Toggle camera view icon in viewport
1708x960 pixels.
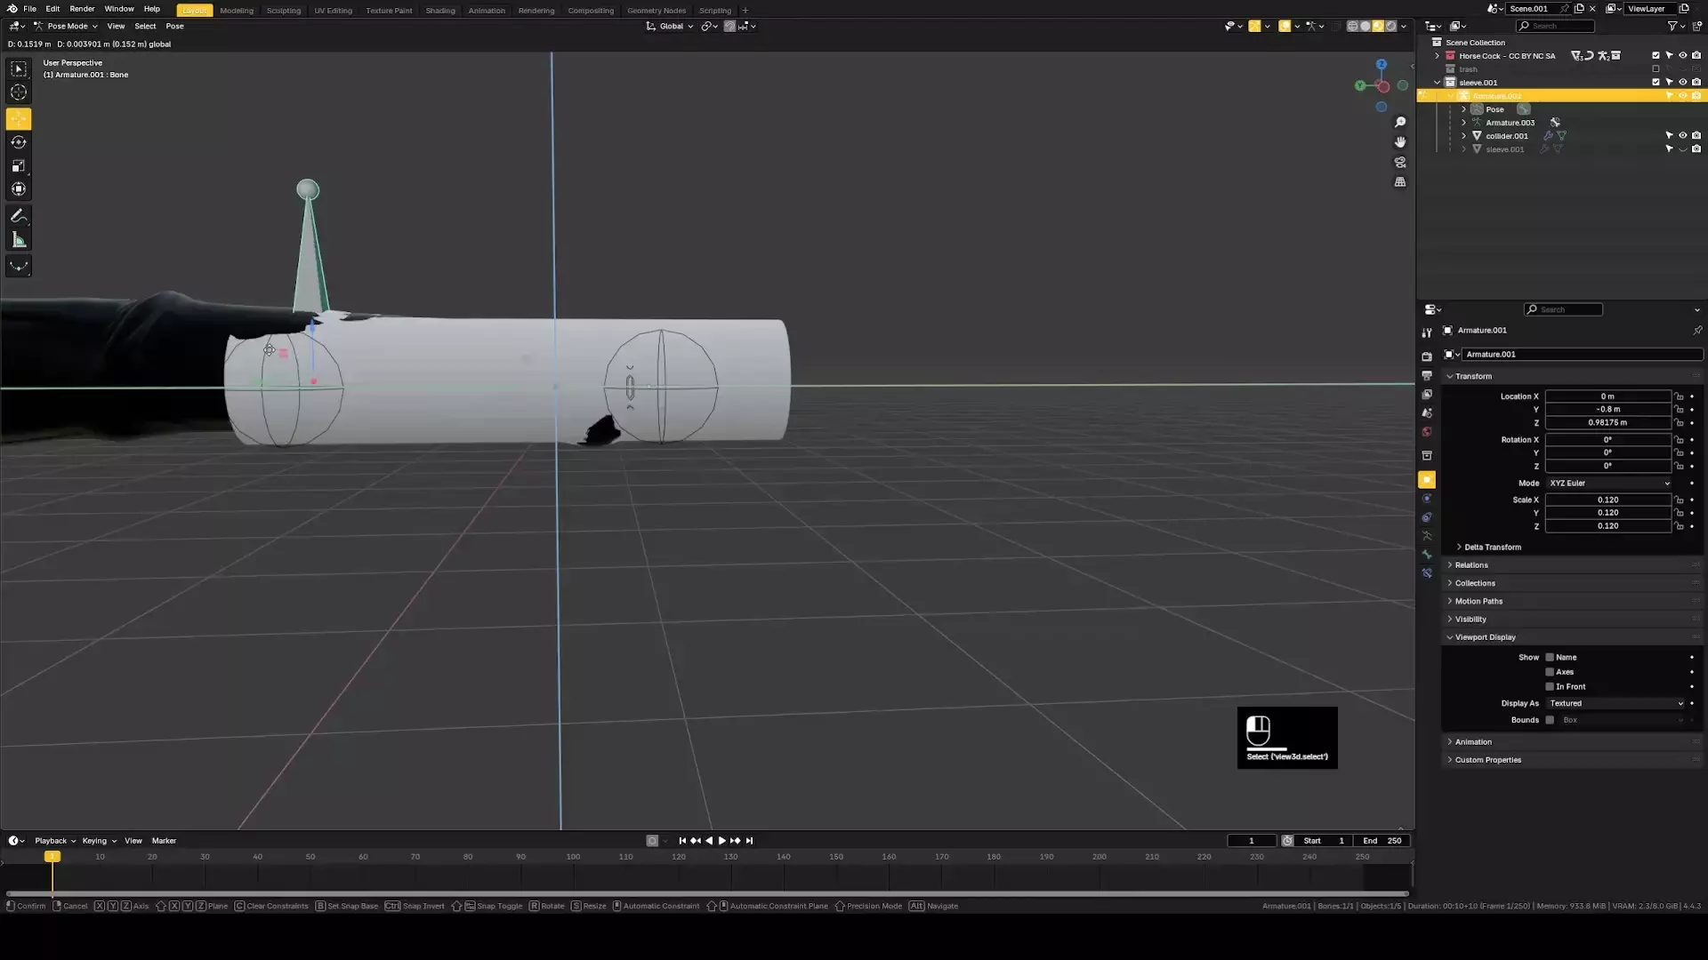1400,163
